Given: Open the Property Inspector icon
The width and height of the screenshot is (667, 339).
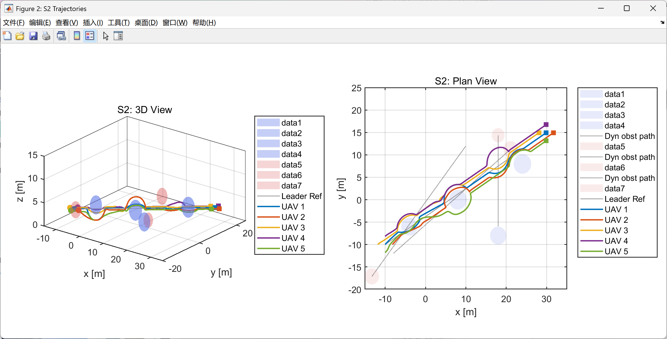Looking at the screenshot, I should coord(118,36).
